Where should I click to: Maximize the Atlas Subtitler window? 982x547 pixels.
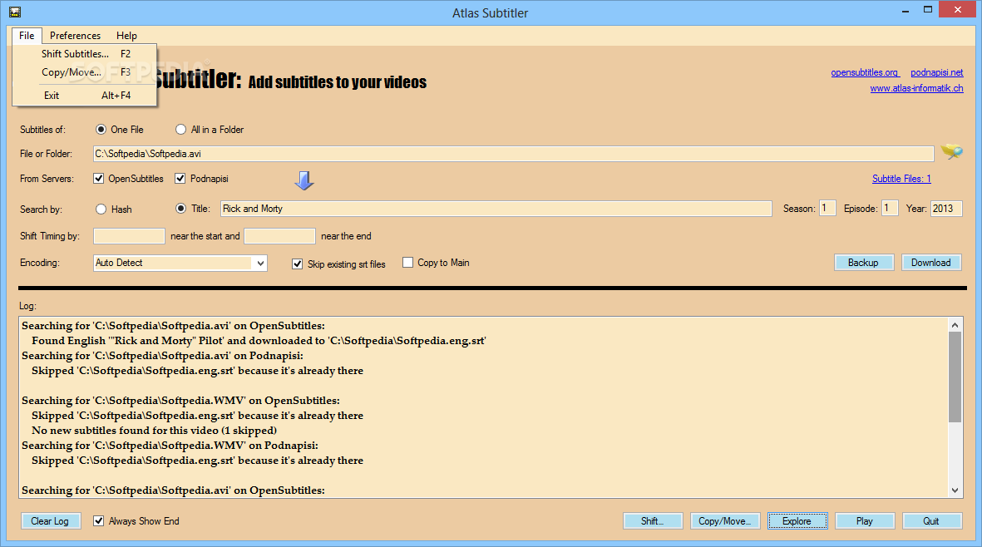[x=928, y=9]
